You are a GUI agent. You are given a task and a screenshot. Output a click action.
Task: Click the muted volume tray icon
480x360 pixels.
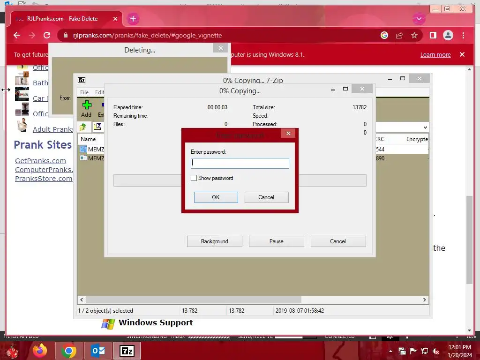click(x=435, y=351)
